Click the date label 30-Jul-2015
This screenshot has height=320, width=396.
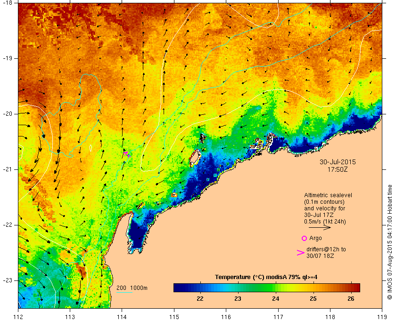[338, 162]
